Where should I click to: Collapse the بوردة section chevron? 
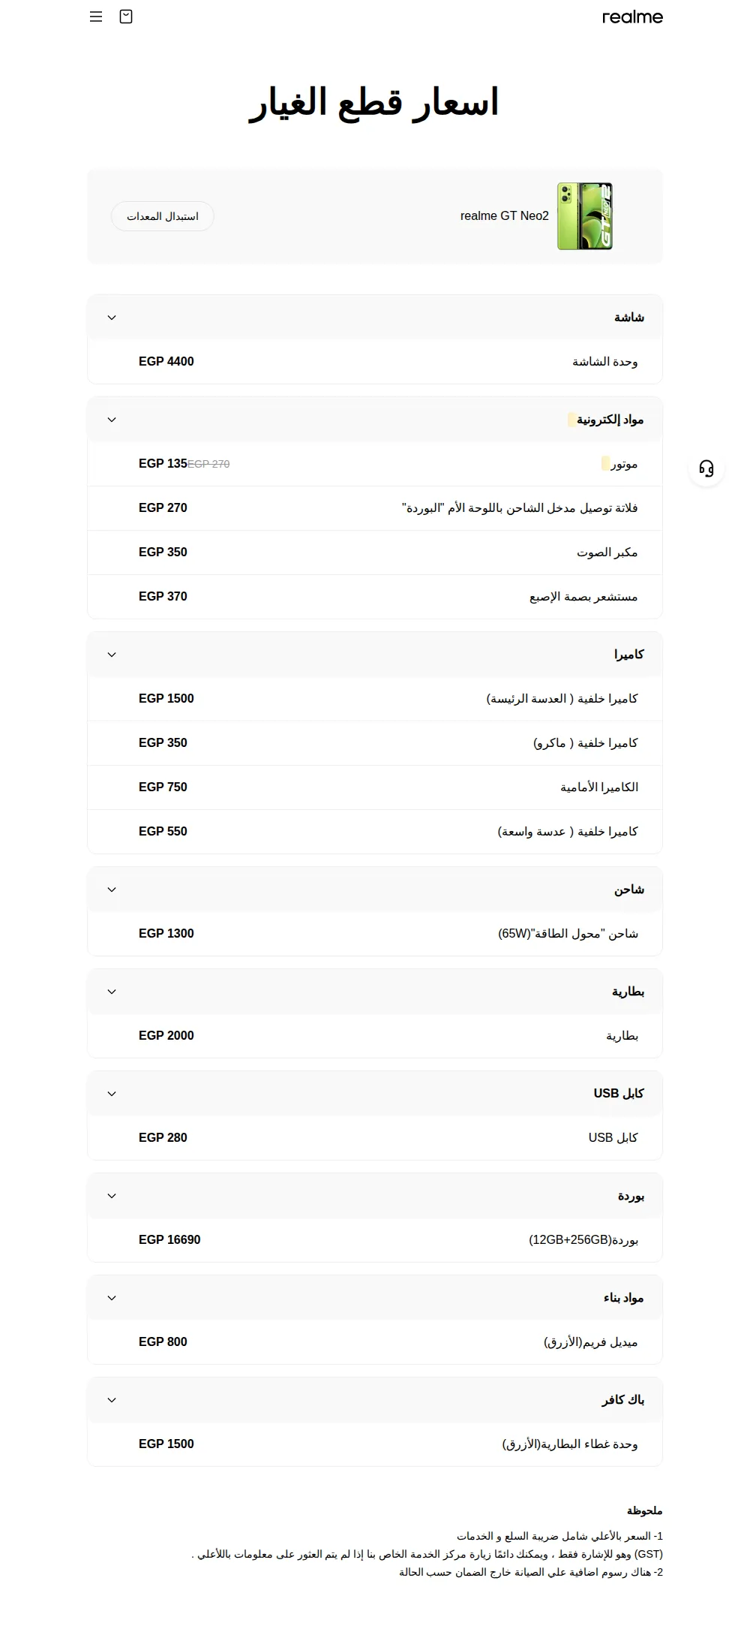[x=112, y=1196]
